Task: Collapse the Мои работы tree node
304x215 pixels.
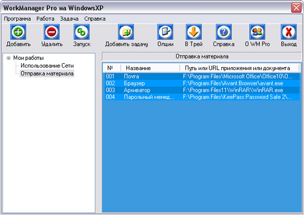Action: pos(9,58)
